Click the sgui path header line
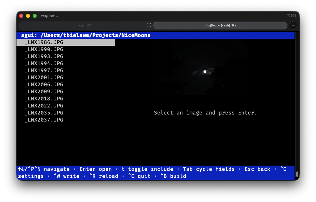This screenshot has height=202, width=316. (x=155, y=35)
